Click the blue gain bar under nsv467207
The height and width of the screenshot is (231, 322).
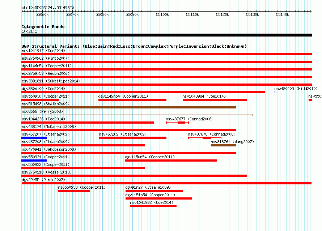(x=34, y=138)
